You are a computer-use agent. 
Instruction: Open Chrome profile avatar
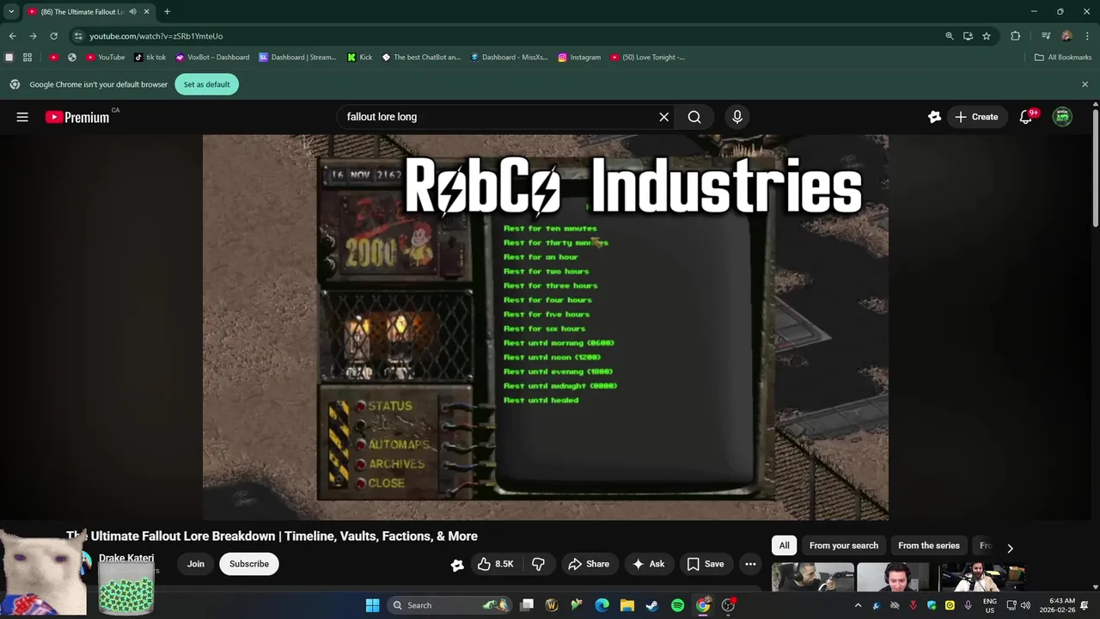1066,36
